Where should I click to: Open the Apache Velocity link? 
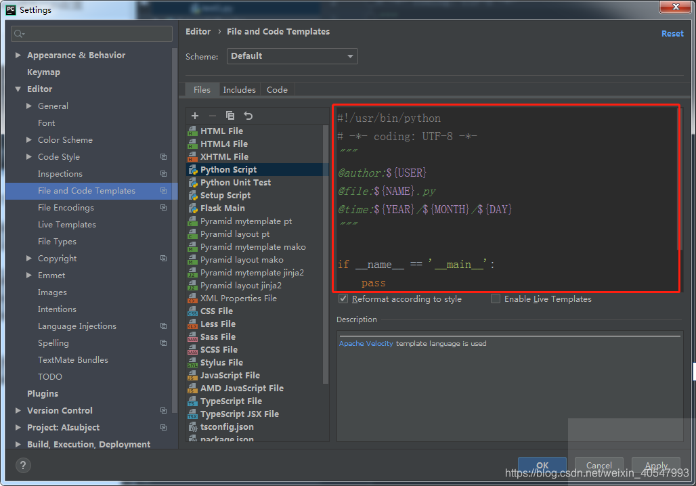[366, 344]
